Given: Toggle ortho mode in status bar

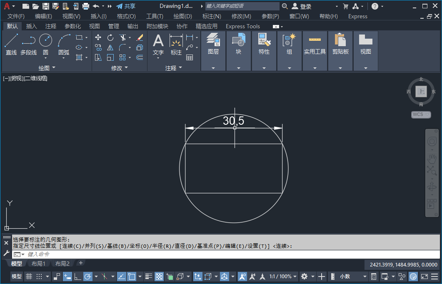Looking at the screenshot, I should (x=77, y=277).
